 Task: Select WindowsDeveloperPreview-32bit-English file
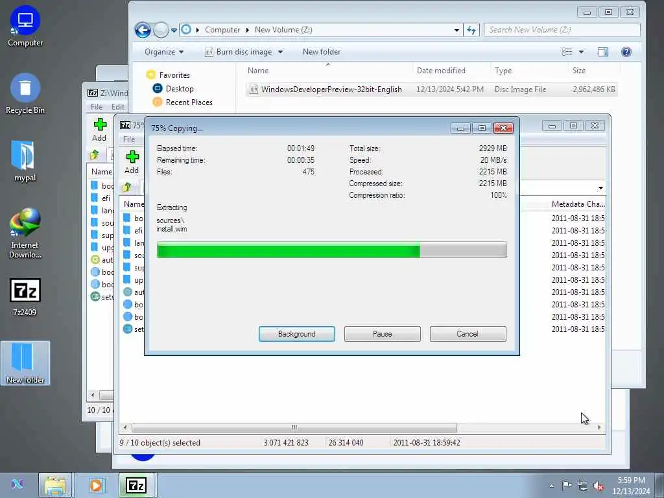pos(431,89)
